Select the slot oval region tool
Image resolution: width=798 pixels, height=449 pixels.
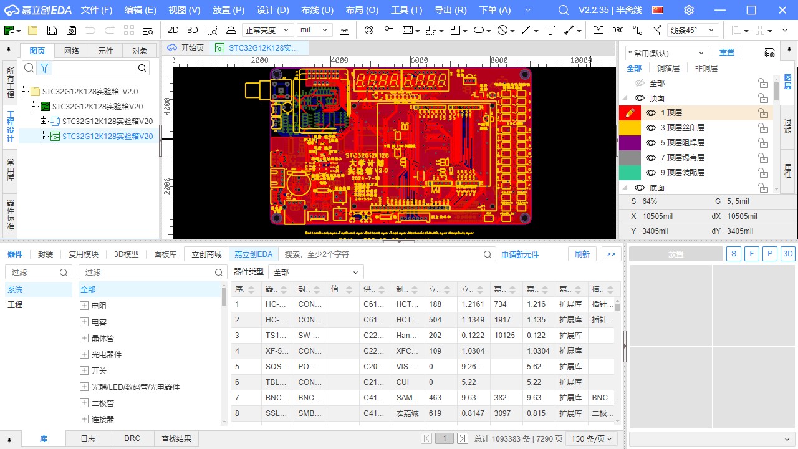479,30
